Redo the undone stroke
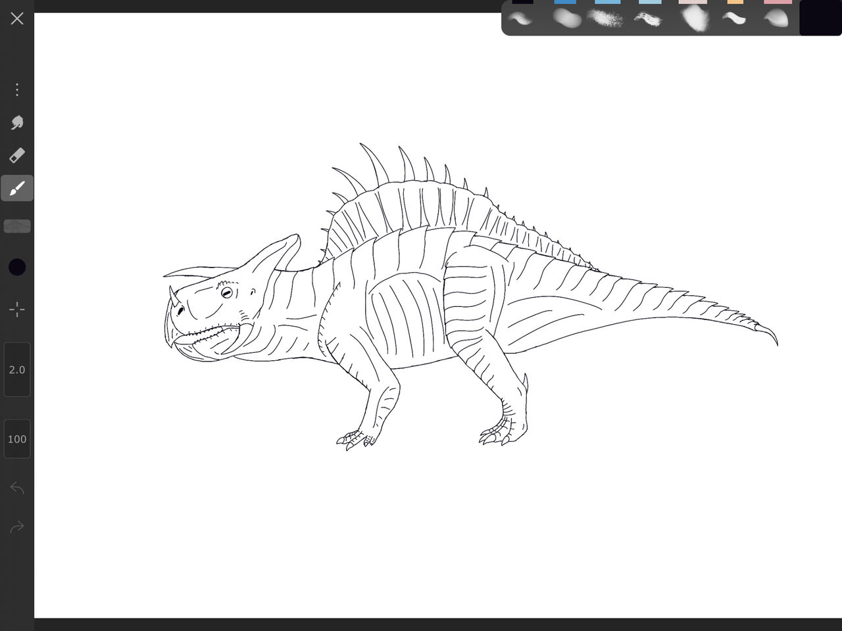 (17, 526)
